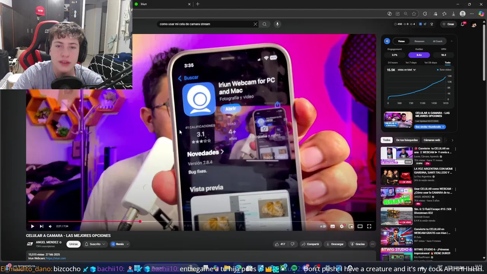The image size is (487, 274).
Task: Open browser downloads icon
Action: [x=454, y=14]
